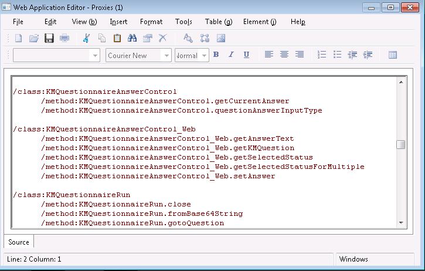Click line /class:KMQuestionnaireRun

coord(72,195)
